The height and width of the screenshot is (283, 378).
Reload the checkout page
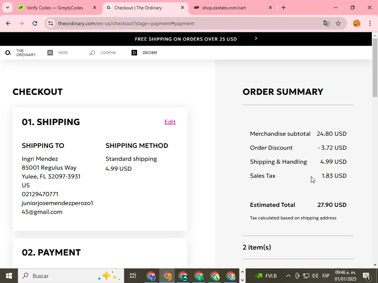(x=35, y=23)
